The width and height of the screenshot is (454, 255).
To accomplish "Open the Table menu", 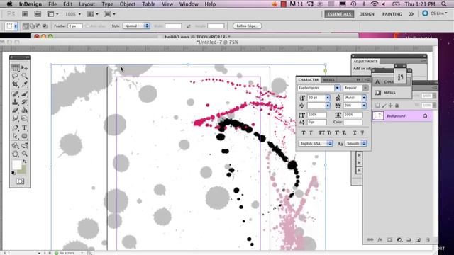I will [148, 4].
